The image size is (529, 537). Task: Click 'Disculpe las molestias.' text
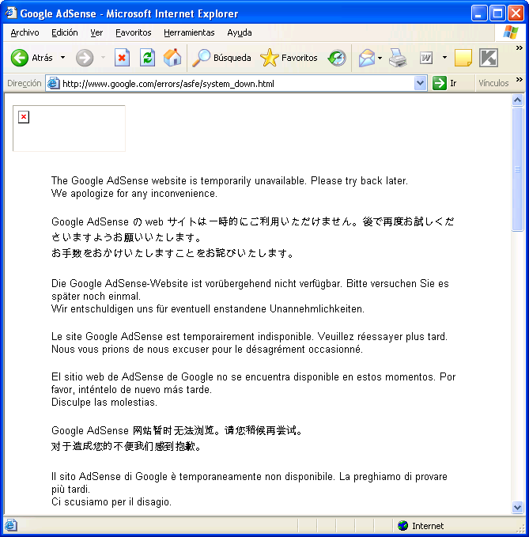[x=104, y=402]
